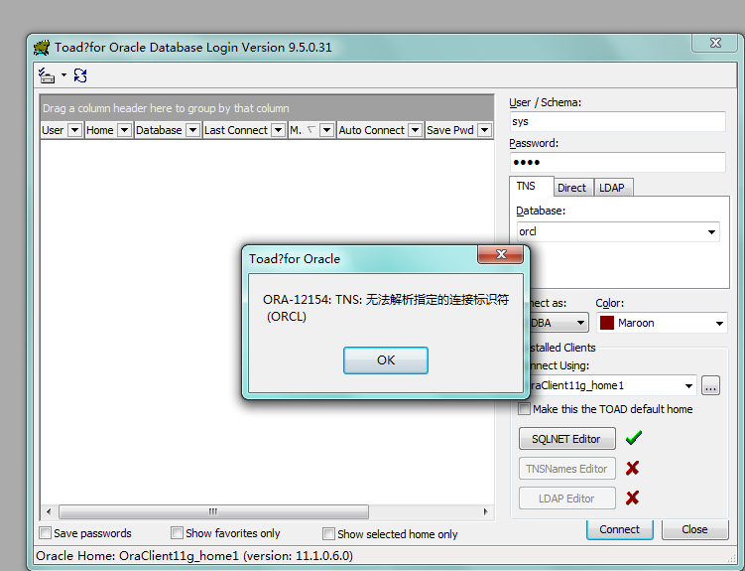Click the User / Schema input field
This screenshot has width=745, height=571.
[x=617, y=121]
